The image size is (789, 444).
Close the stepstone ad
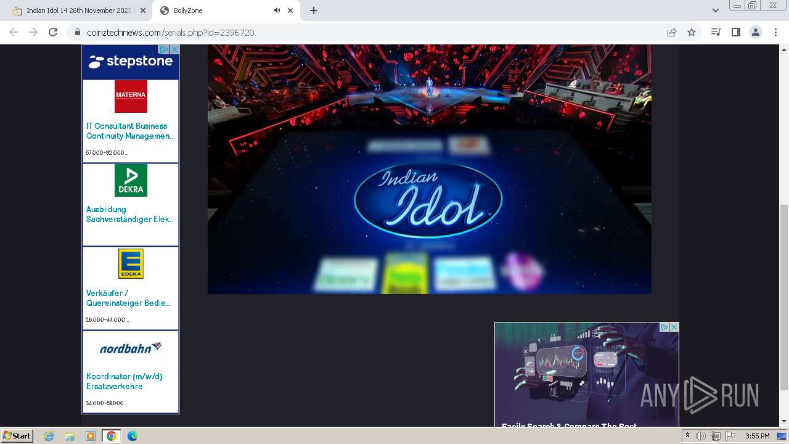point(174,49)
